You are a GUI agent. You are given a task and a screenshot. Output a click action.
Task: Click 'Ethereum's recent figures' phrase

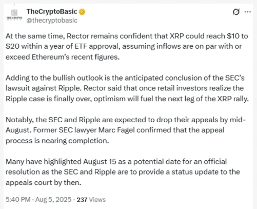[75, 57]
